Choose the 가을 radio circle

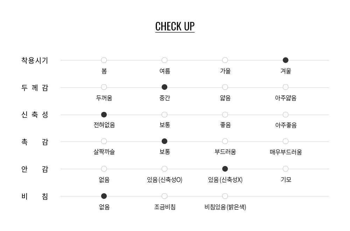click(225, 60)
